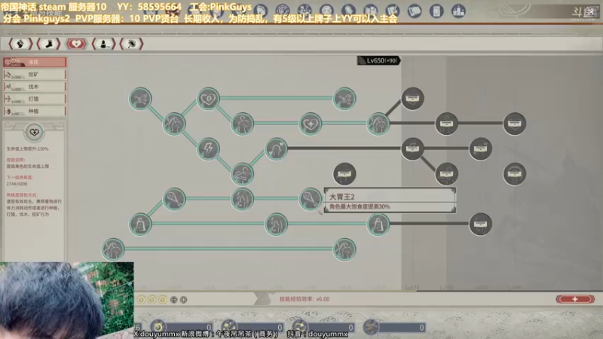Click the middle gold coin icon
Viewport: 603px width, 339px height.
click(x=152, y=299)
